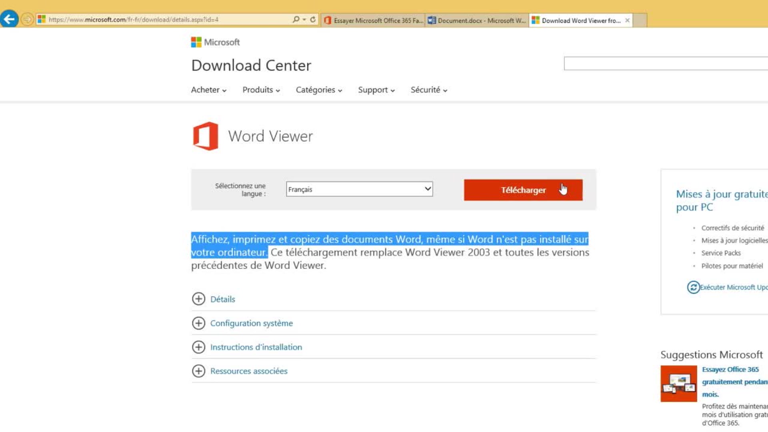This screenshot has height=432, width=768.
Task: Click the Microsoft logo at page top
Action: 215,42
